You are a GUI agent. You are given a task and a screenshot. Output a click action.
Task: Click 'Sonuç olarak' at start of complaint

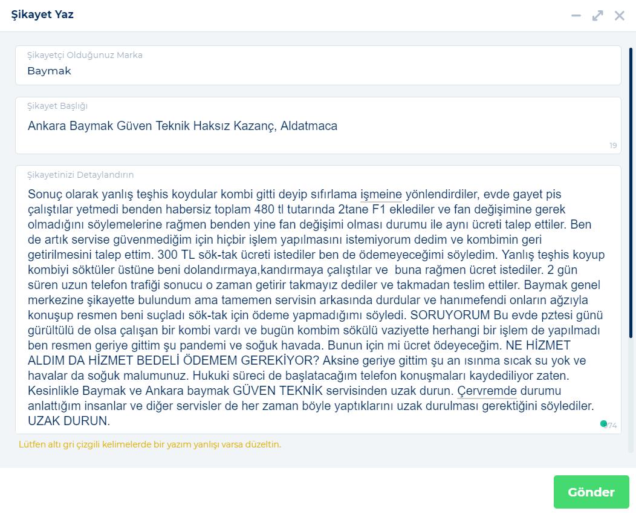[x=63, y=194]
